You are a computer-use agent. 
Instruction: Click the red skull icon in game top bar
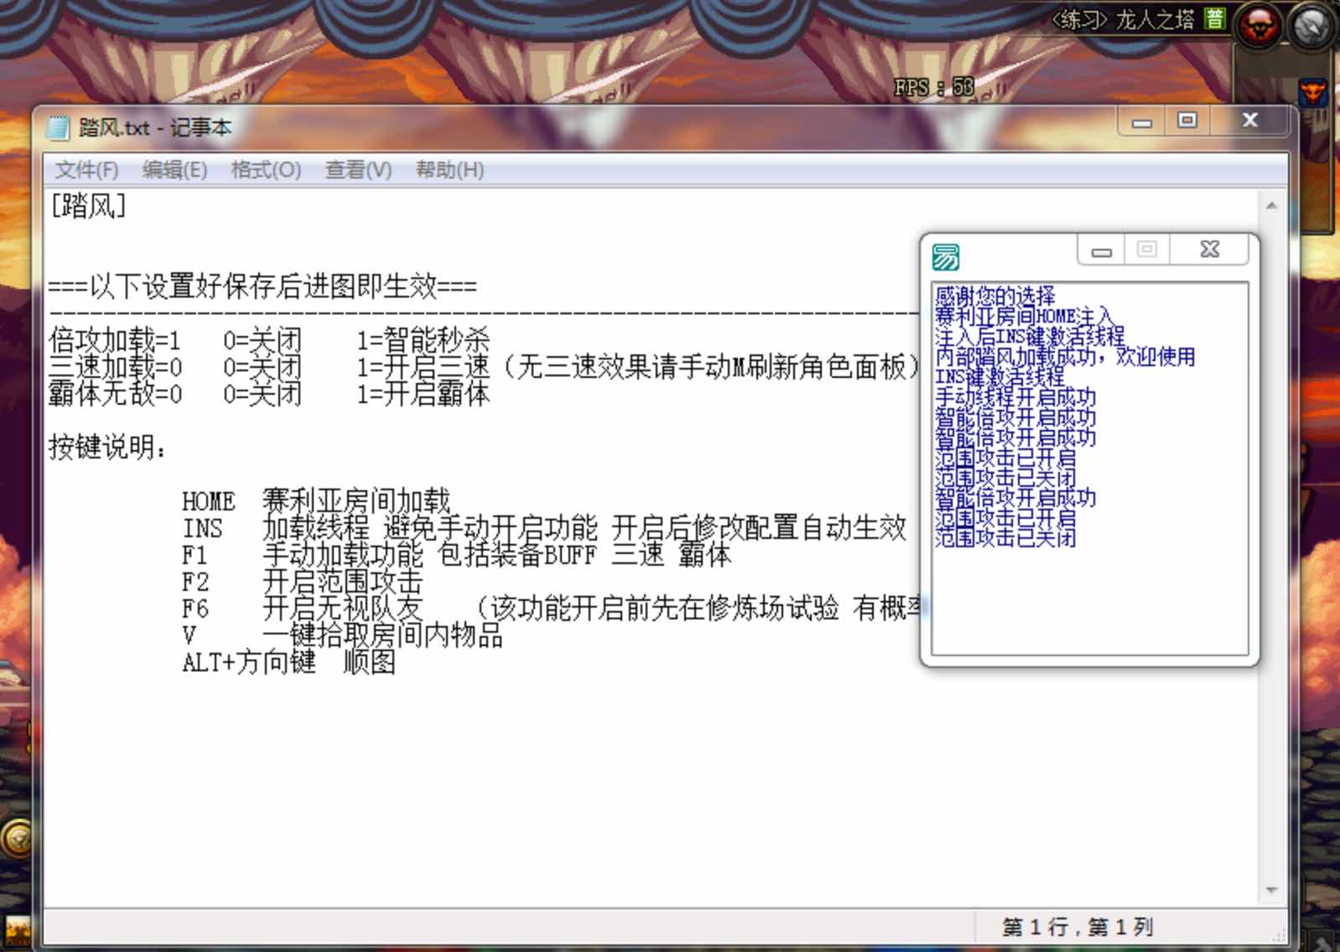tap(1258, 27)
